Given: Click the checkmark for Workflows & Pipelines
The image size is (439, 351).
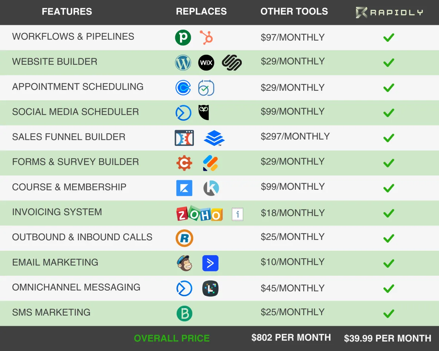Looking at the screenshot, I should click(389, 37).
